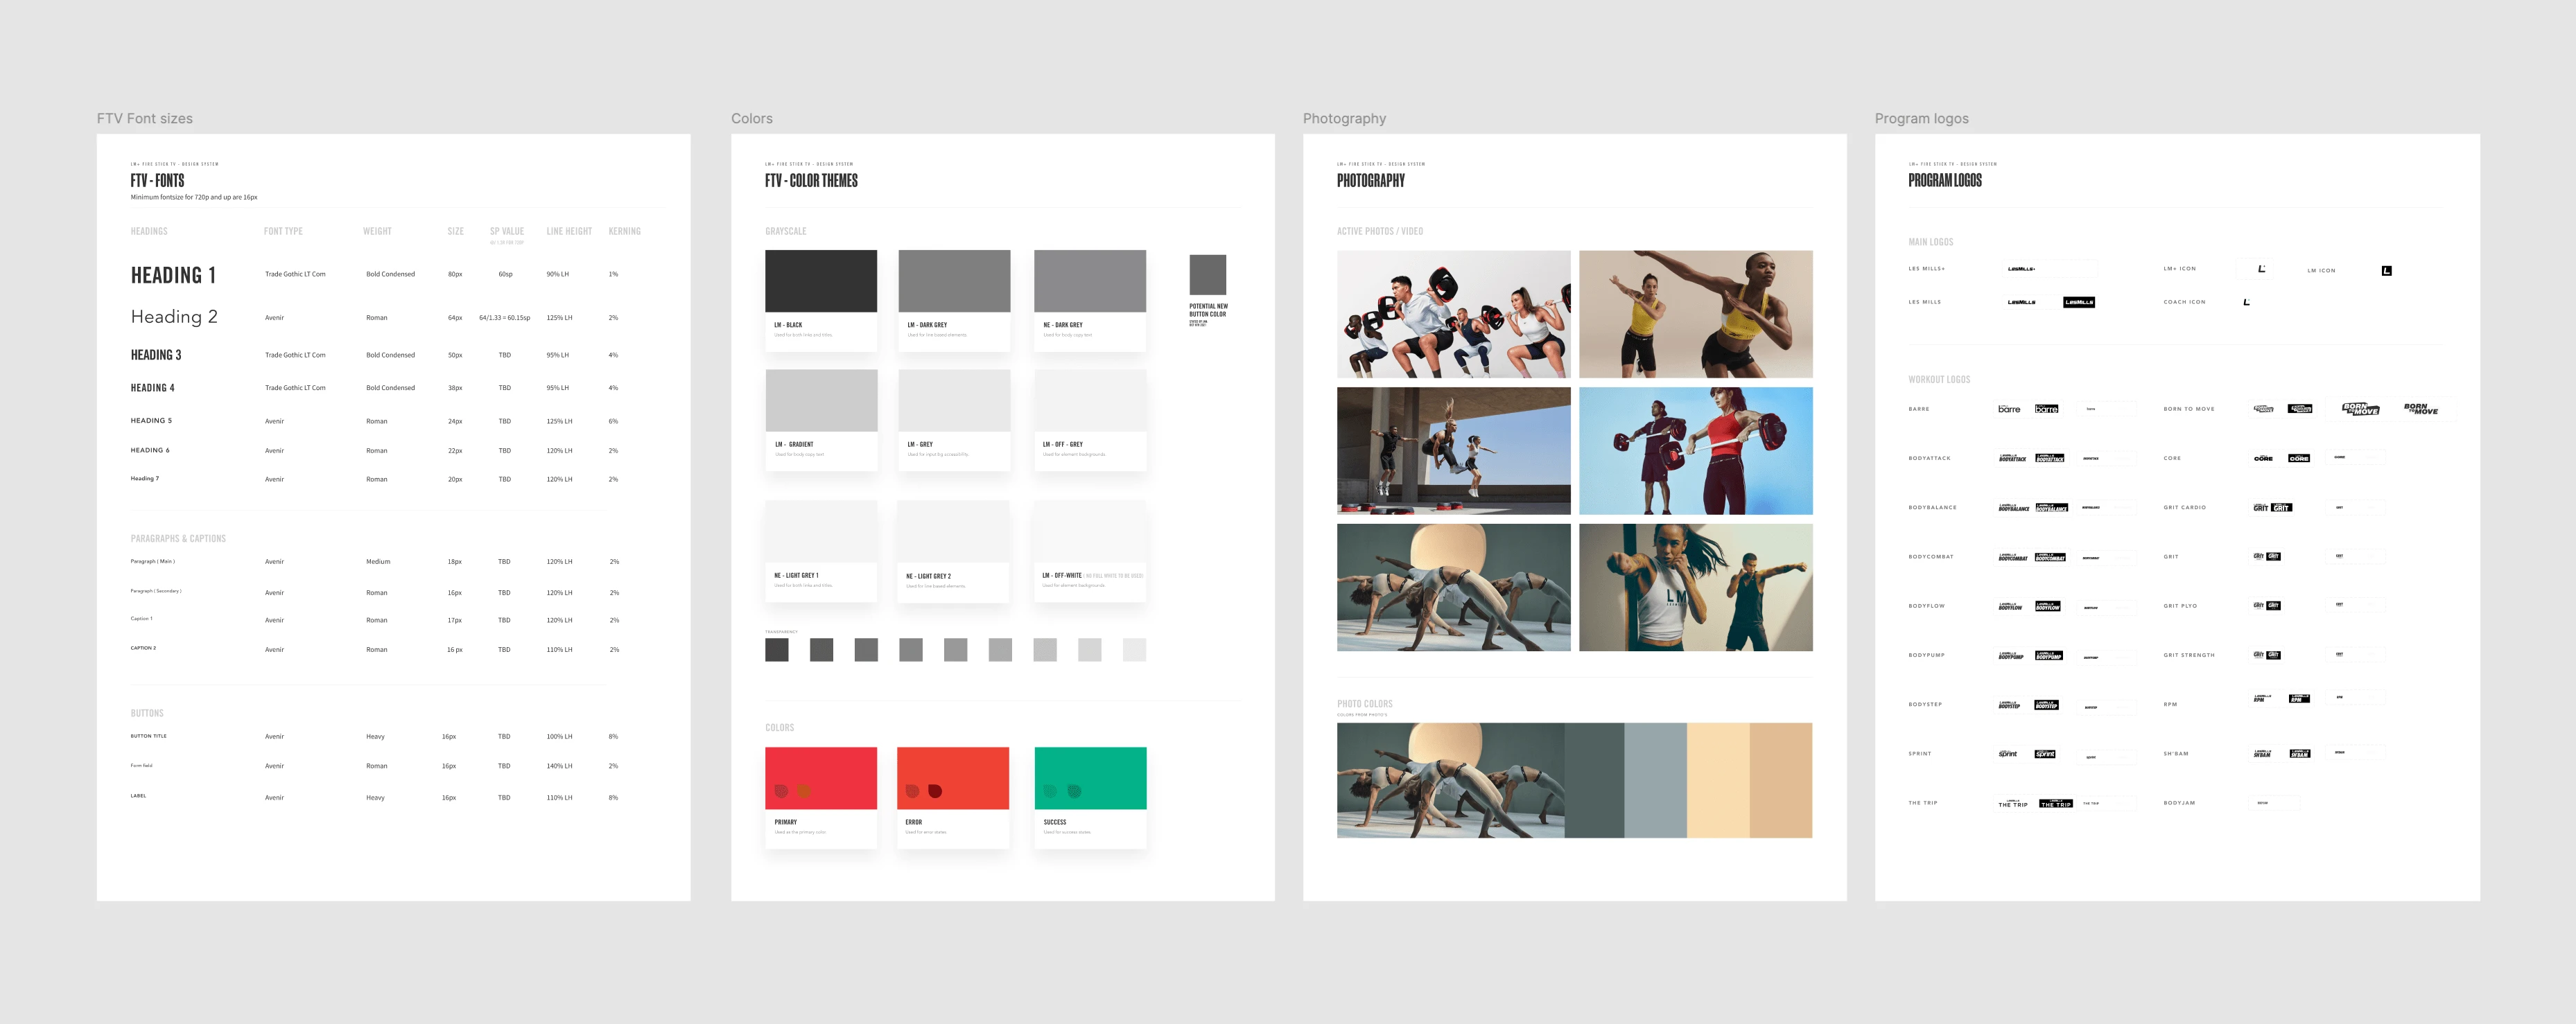The image size is (2576, 1024).
Task: Click the Photography frame title
Action: pos(1344,118)
